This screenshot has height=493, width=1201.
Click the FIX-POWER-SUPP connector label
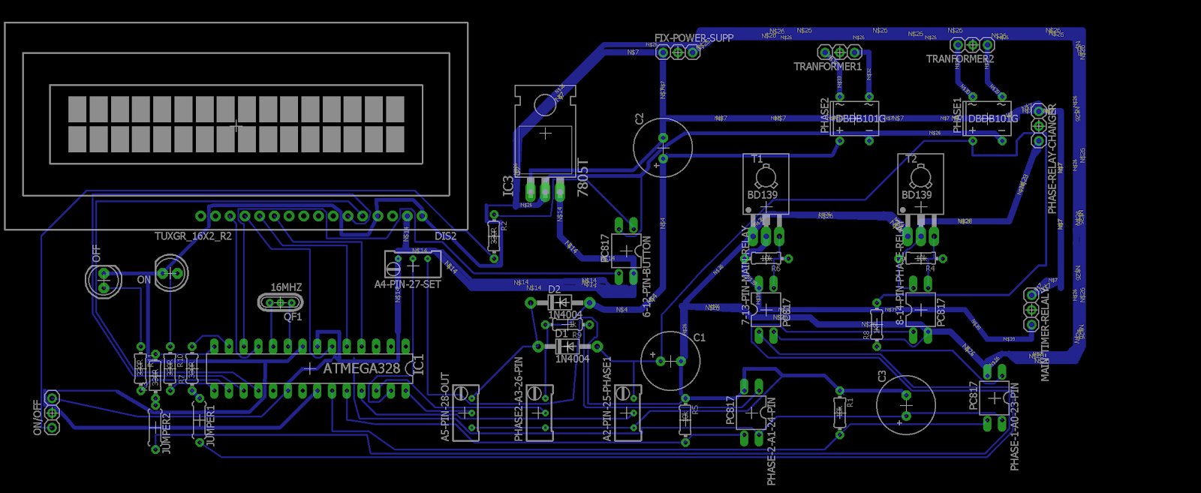click(x=694, y=38)
